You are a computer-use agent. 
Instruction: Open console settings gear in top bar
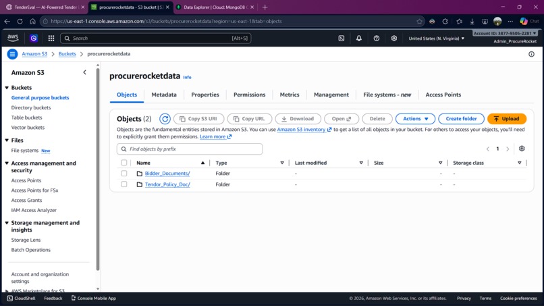coord(393,39)
